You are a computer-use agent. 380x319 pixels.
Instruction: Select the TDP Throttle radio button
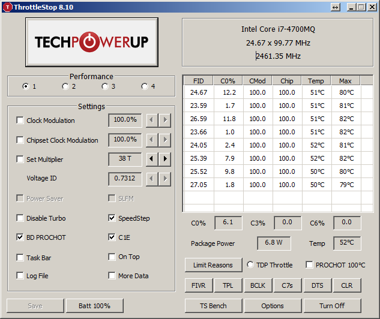[x=251, y=265]
